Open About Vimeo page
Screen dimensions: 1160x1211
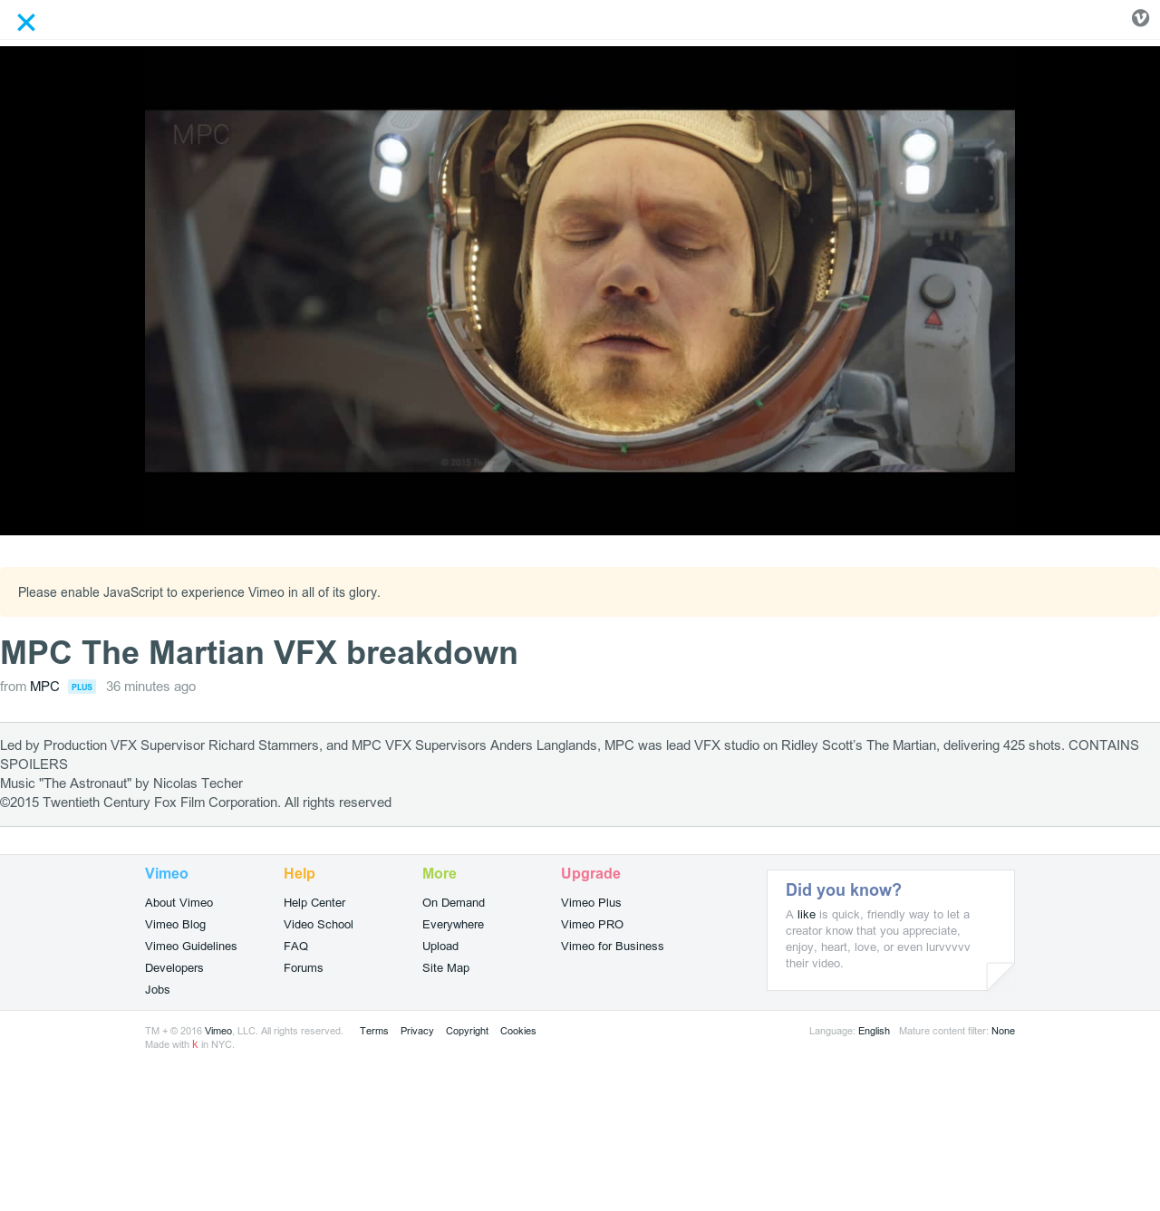pyautogui.click(x=179, y=903)
